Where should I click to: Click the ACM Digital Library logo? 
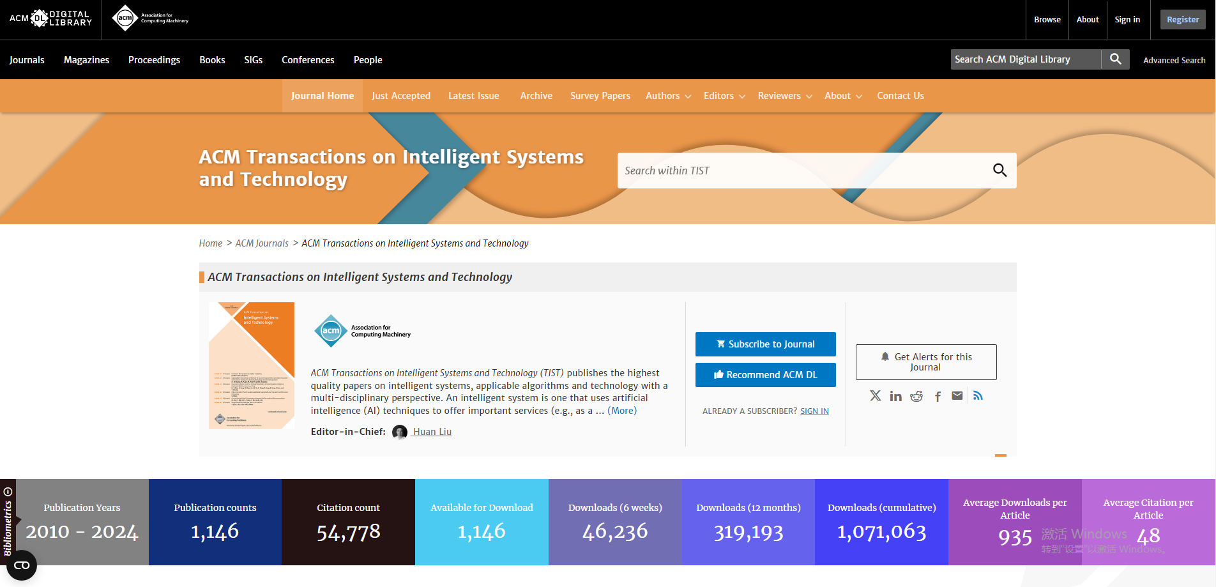[x=50, y=19]
